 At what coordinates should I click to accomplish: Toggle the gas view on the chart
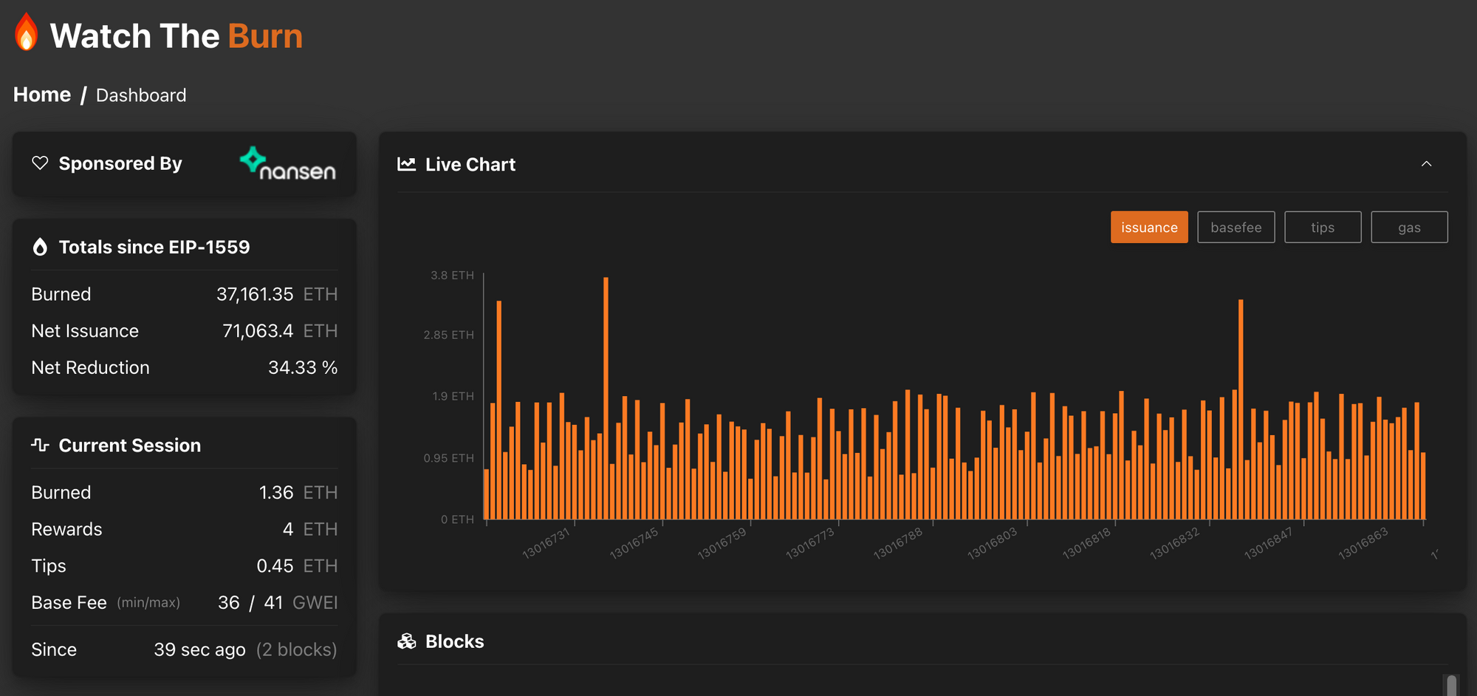pos(1409,227)
